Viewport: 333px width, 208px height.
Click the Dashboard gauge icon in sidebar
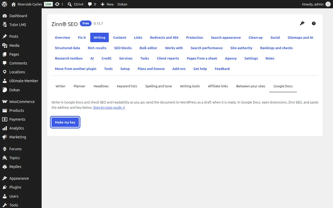(x=5, y=16)
